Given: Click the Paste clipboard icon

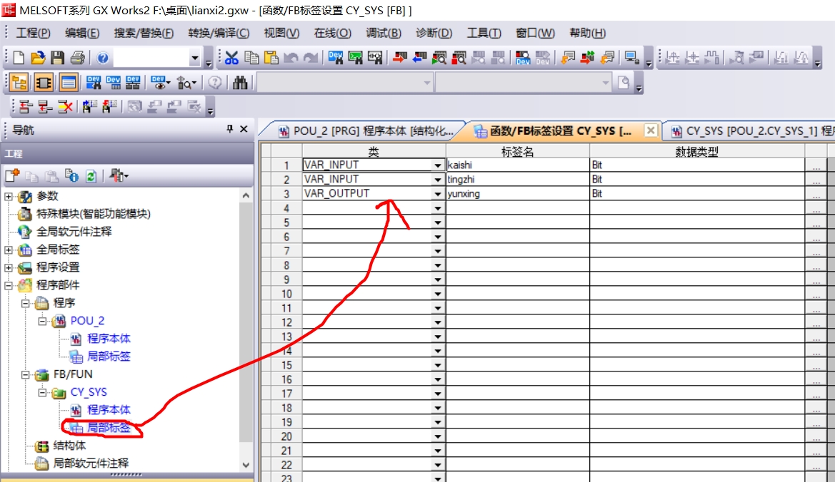Looking at the screenshot, I should (271, 58).
